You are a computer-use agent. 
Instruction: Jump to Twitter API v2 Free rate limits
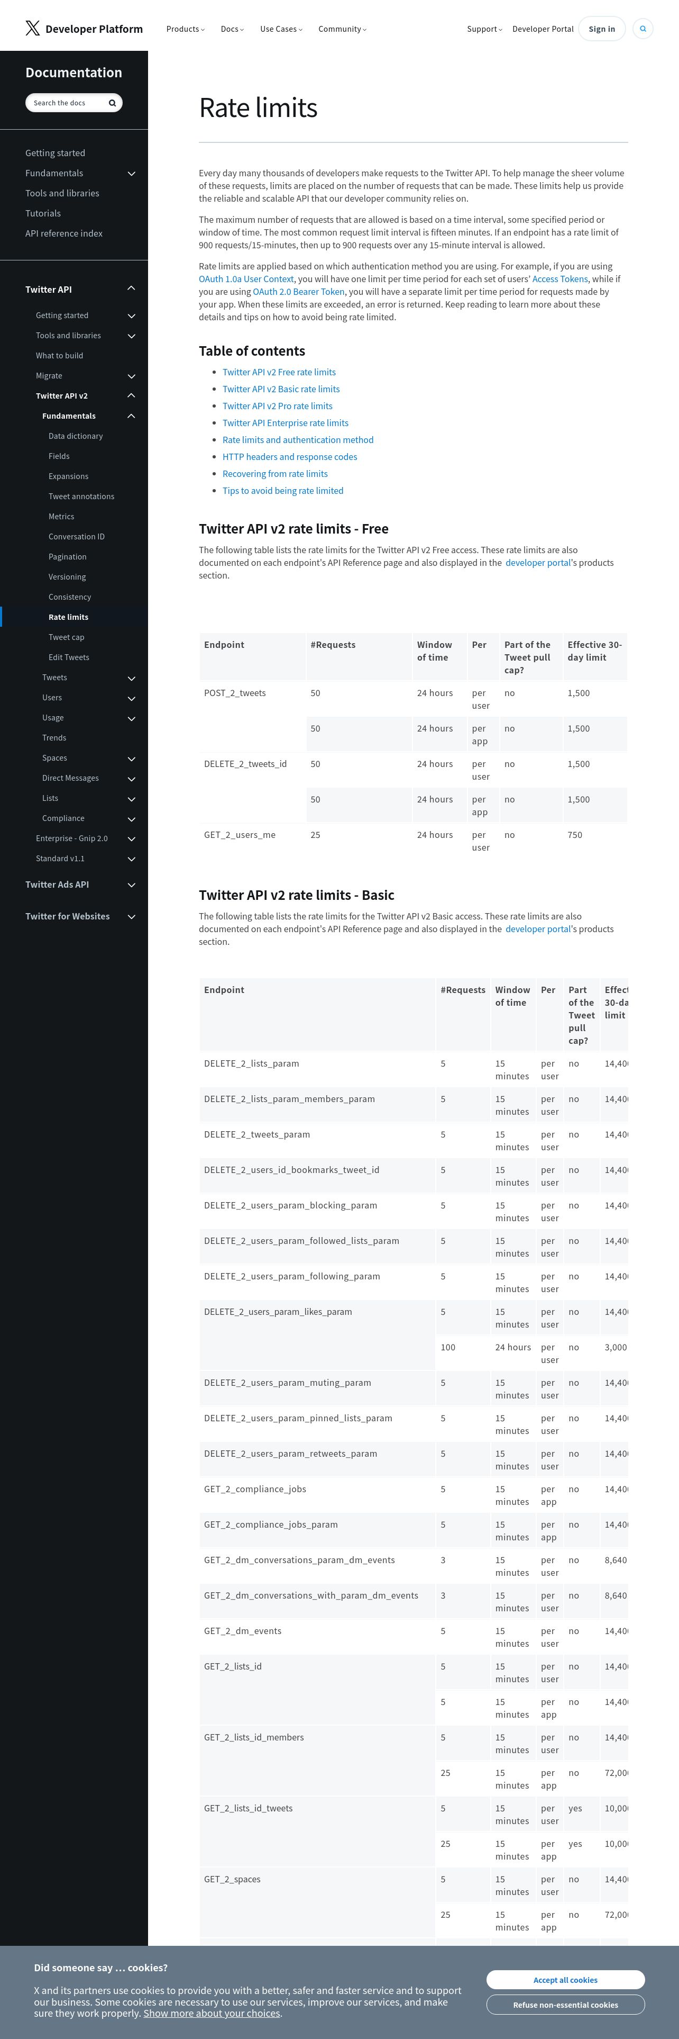[x=279, y=372]
